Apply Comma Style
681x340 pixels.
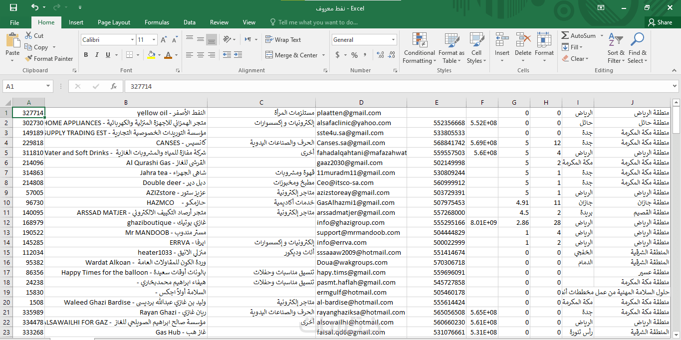pos(365,55)
